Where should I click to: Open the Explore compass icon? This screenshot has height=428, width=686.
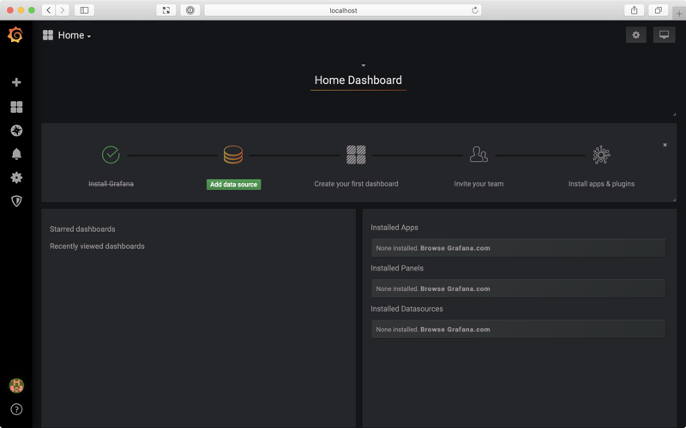(16, 130)
